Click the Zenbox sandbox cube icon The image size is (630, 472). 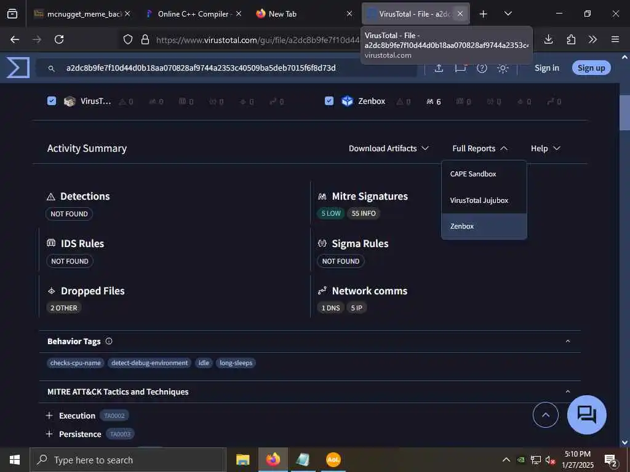(347, 101)
